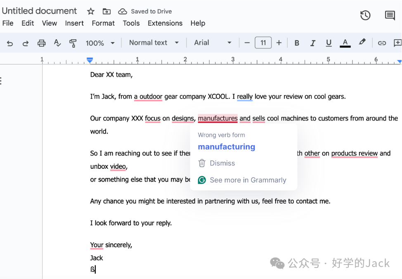Click the redo arrow
402x279 pixels.
click(25, 43)
